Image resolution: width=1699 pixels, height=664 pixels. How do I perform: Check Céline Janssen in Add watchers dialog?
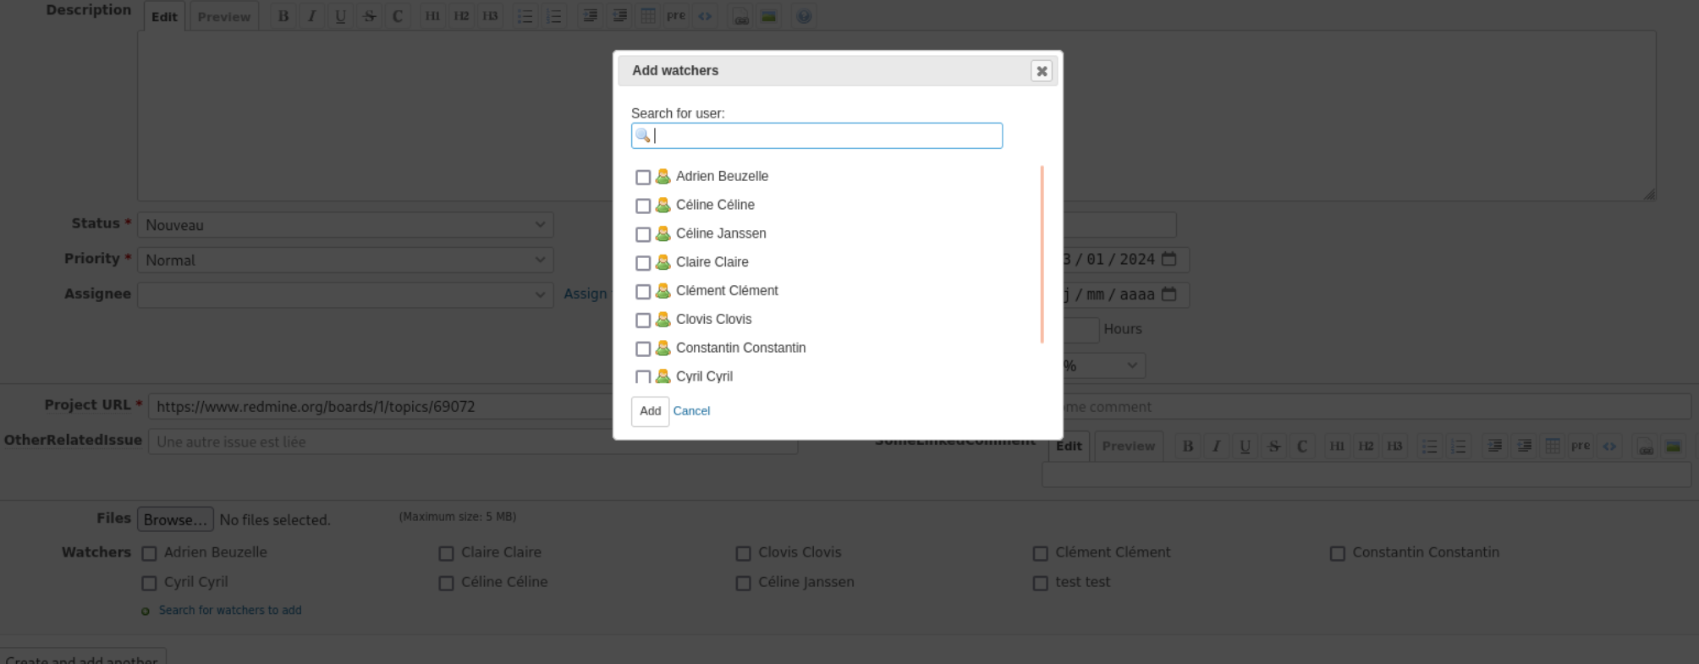point(643,234)
